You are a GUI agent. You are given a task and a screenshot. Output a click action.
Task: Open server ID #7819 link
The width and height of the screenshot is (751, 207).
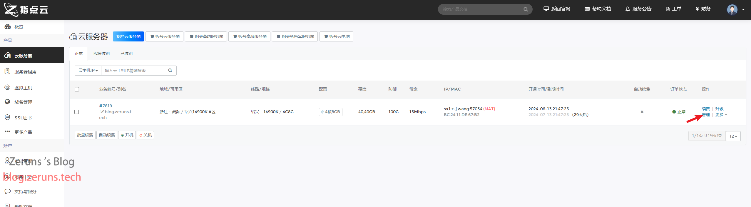click(x=106, y=106)
